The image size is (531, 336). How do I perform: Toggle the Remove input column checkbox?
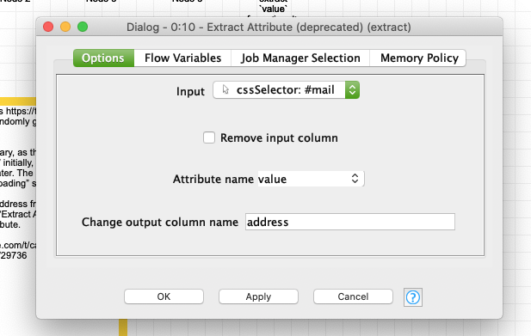(x=209, y=137)
